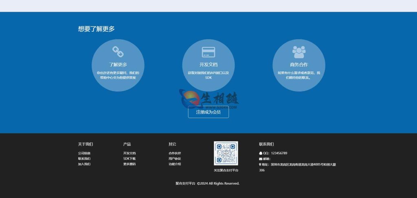Open the 用户协议 footer link
417x198 pixels.
click(x=175, y=159)
